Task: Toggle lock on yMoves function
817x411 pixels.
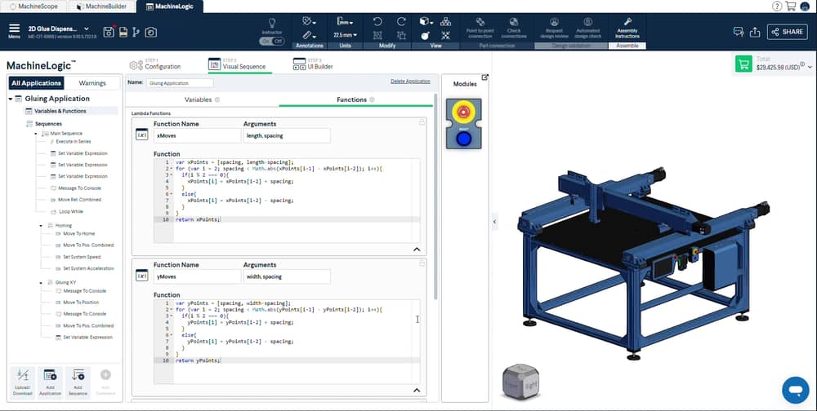Action: click(422, 263)
